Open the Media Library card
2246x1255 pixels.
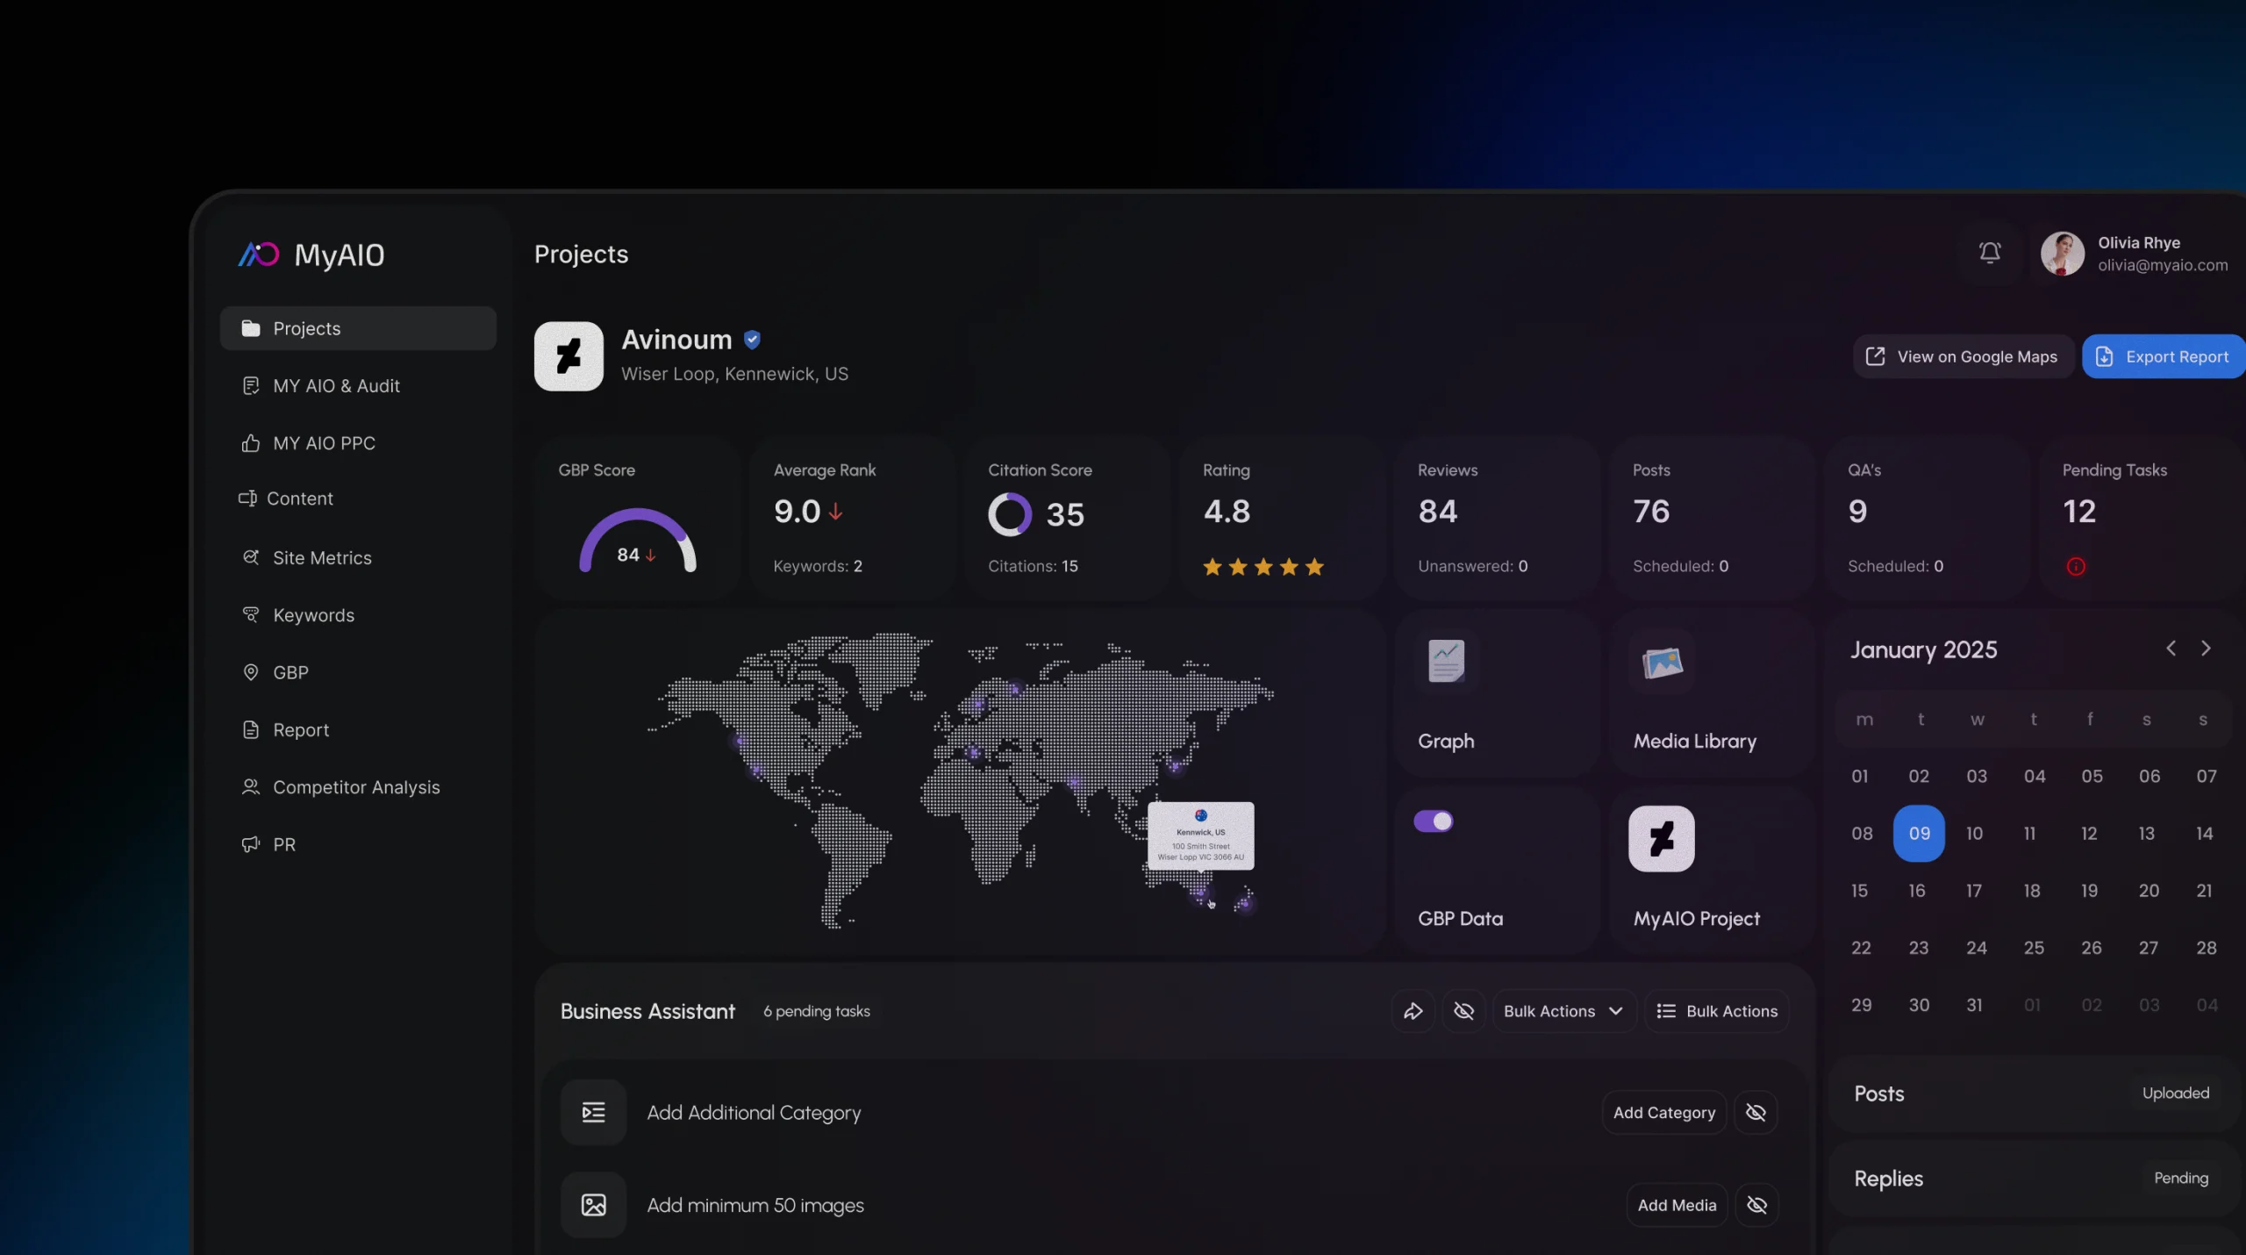tap(1712, 693)
